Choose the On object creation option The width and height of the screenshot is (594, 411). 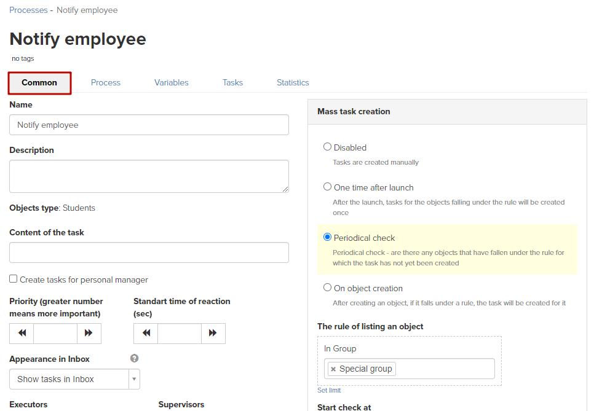(x=327, y=288)
